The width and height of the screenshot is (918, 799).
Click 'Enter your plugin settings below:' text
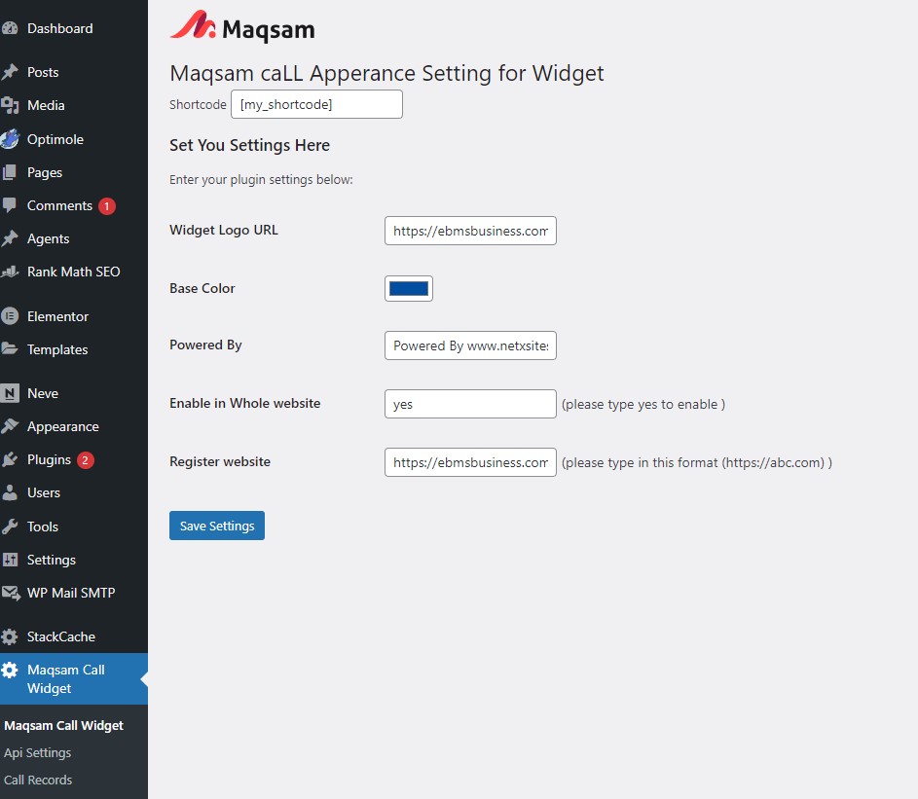261,180
